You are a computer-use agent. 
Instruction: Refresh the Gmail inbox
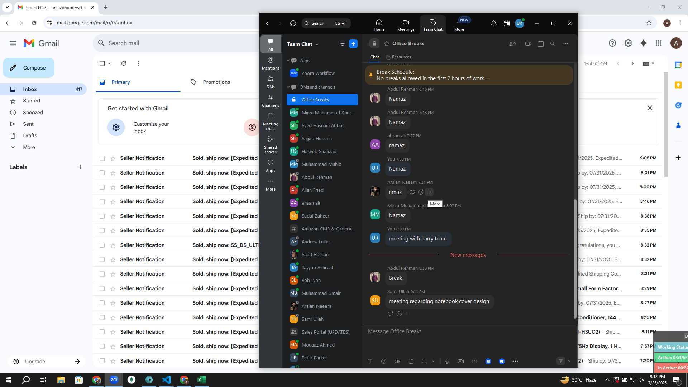point(124,63)
